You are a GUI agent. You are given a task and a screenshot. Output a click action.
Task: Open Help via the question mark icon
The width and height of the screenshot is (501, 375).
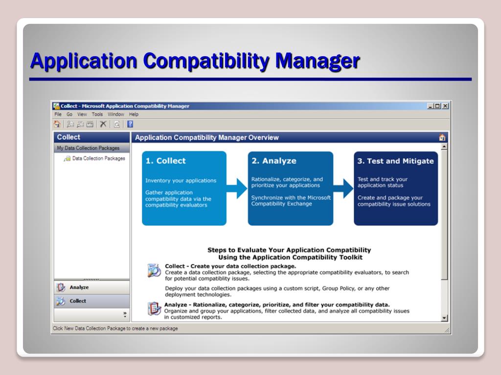(130, 124)
